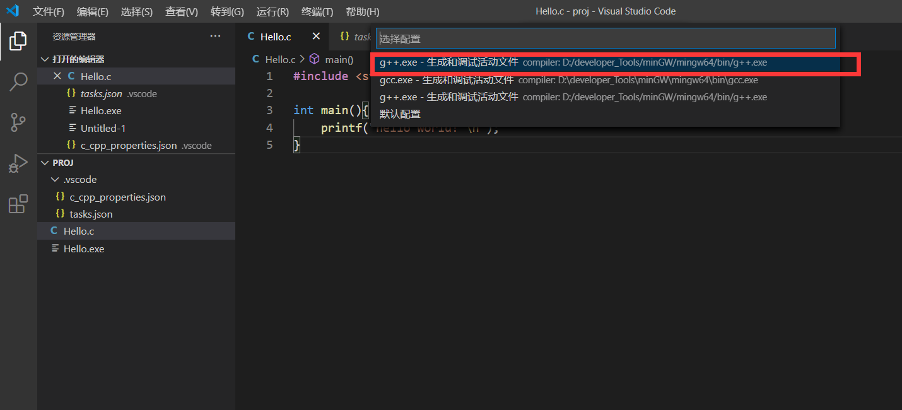
Task: Open the Explorer view in activity bar
Action: (18, 42)
